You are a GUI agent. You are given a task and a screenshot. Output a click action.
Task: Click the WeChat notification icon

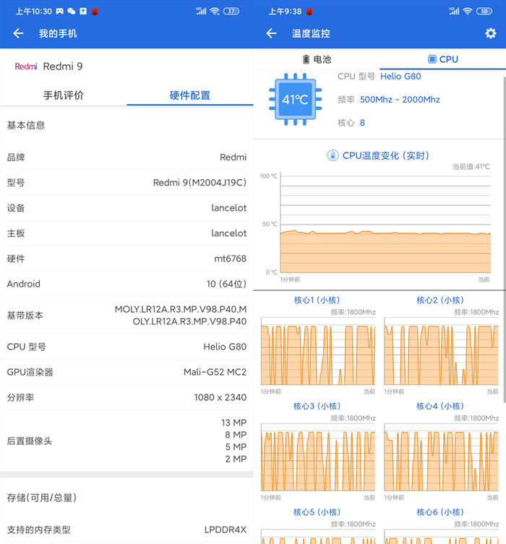72,11
